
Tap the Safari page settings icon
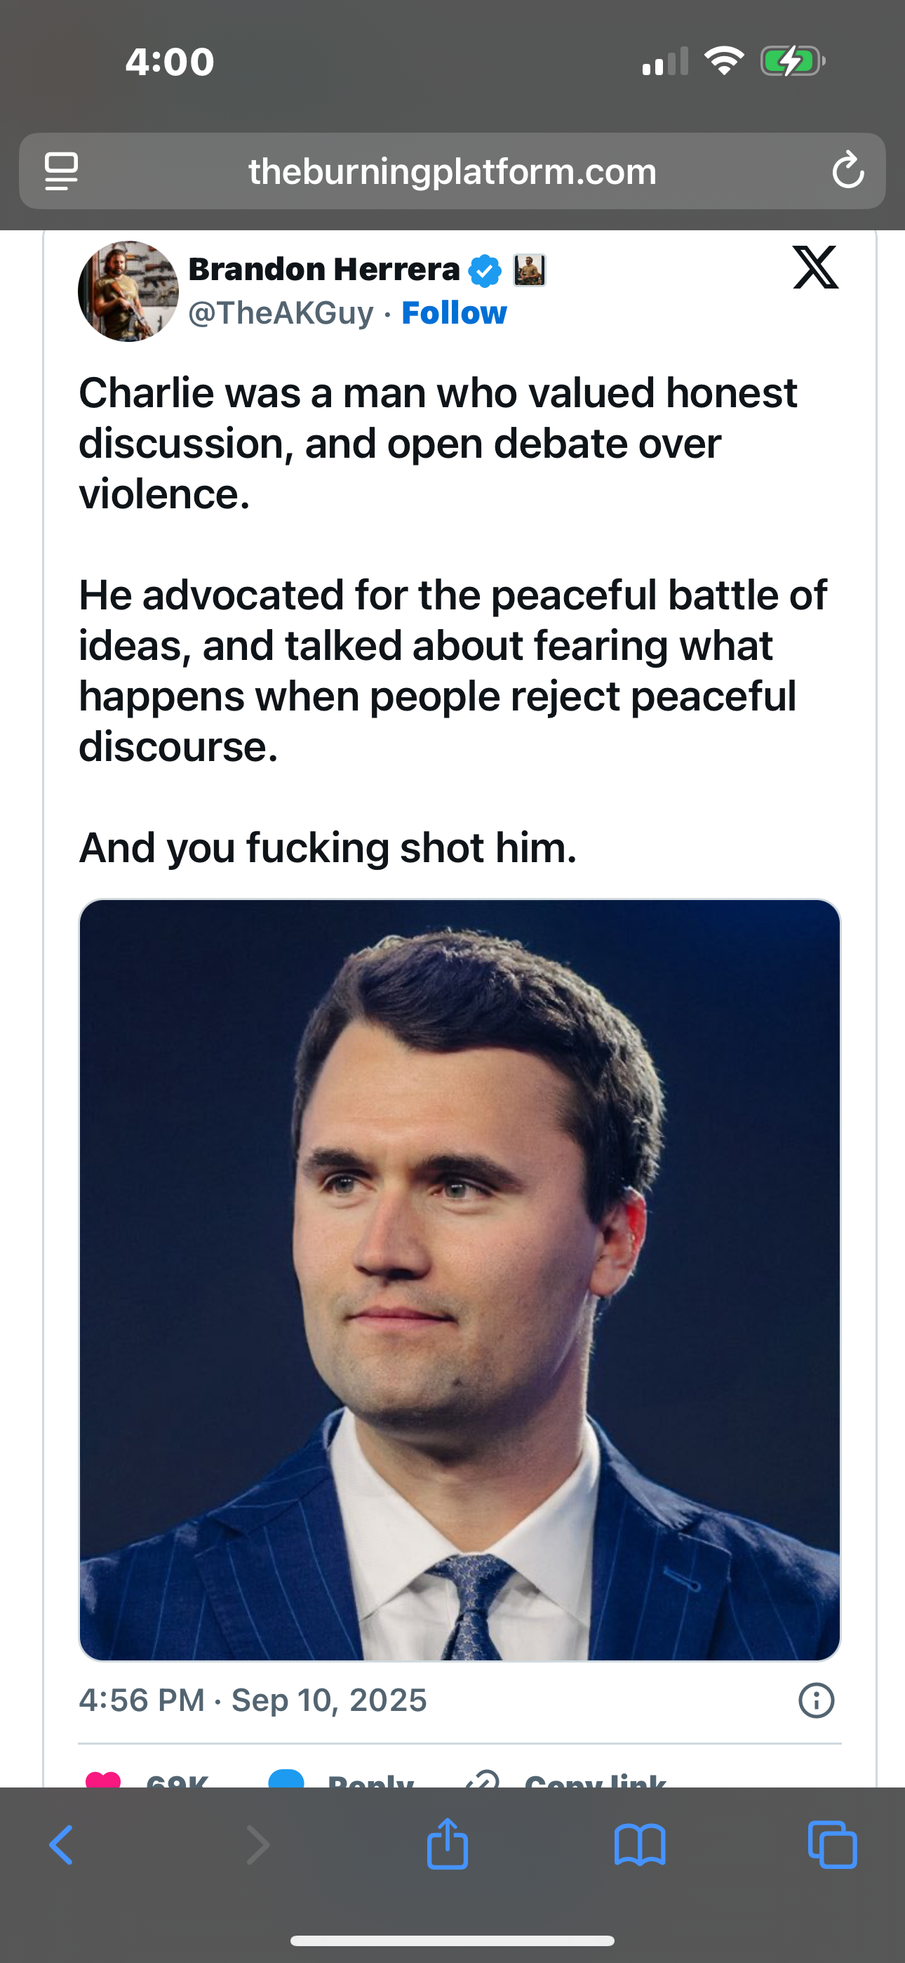click(61, 171)
